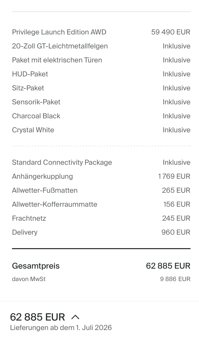
Task: Select the 20-Zoll GT-Leichtmetallfelgen item
Action: click(60, 46)
